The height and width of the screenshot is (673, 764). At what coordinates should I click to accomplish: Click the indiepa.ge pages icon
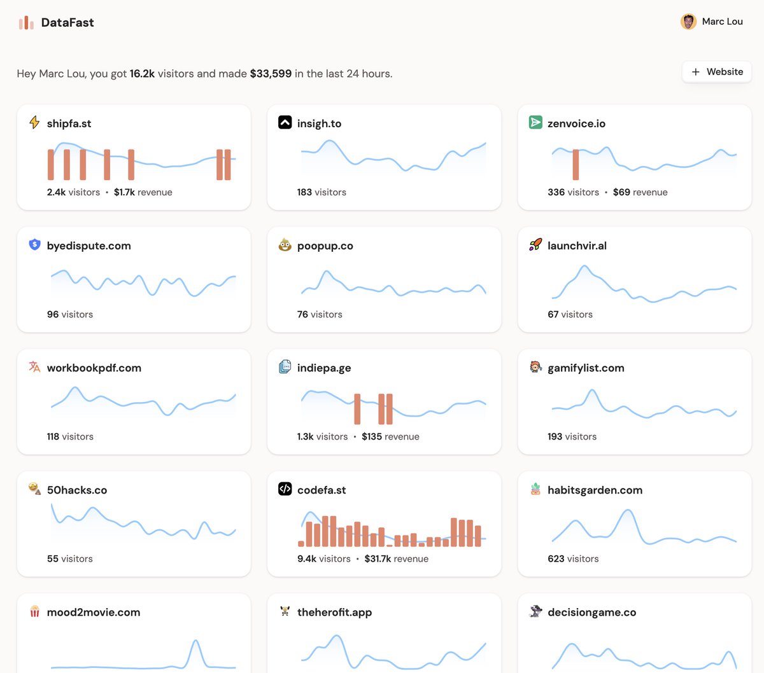pos(285,367)
